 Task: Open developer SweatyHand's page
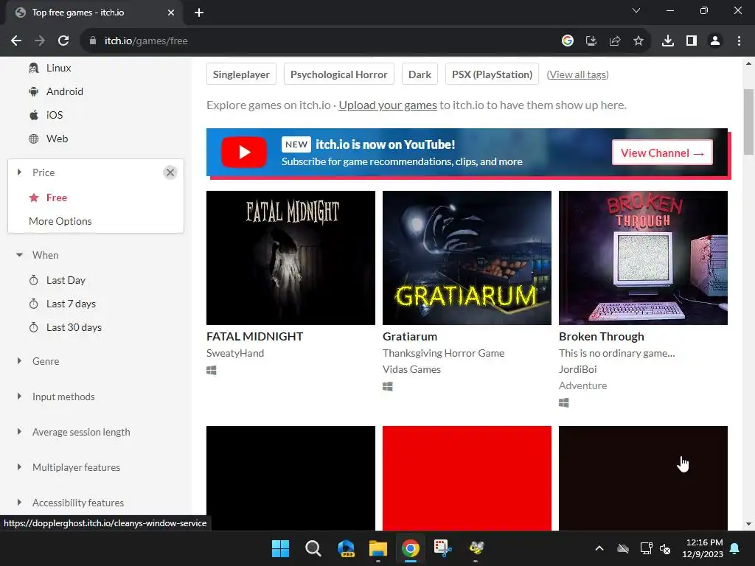[235, 353]
